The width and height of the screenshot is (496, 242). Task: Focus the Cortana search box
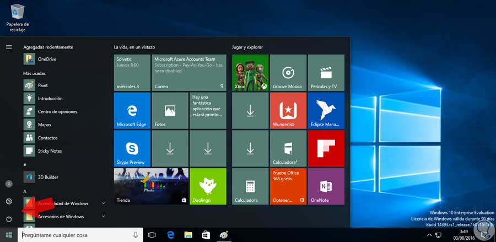[80, 235]
